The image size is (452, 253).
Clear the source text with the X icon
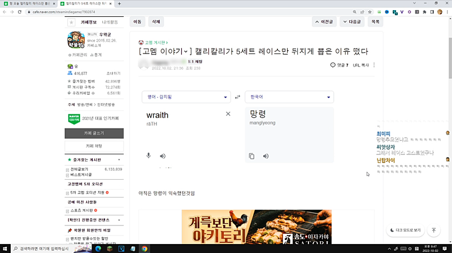tap(228, 114)
